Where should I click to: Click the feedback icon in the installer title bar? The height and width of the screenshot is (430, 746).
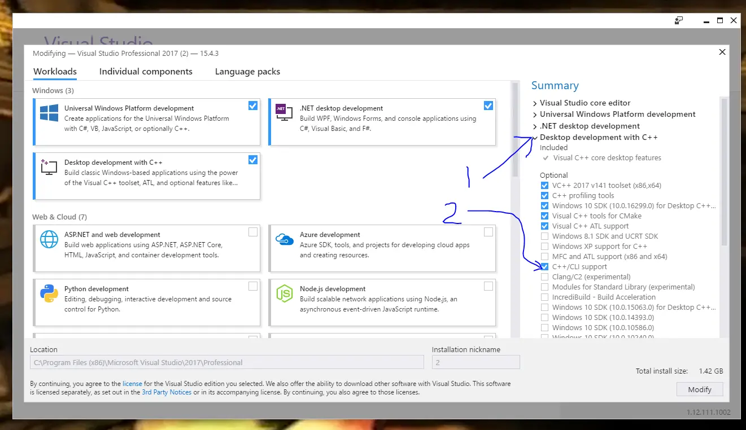[679, 20]
